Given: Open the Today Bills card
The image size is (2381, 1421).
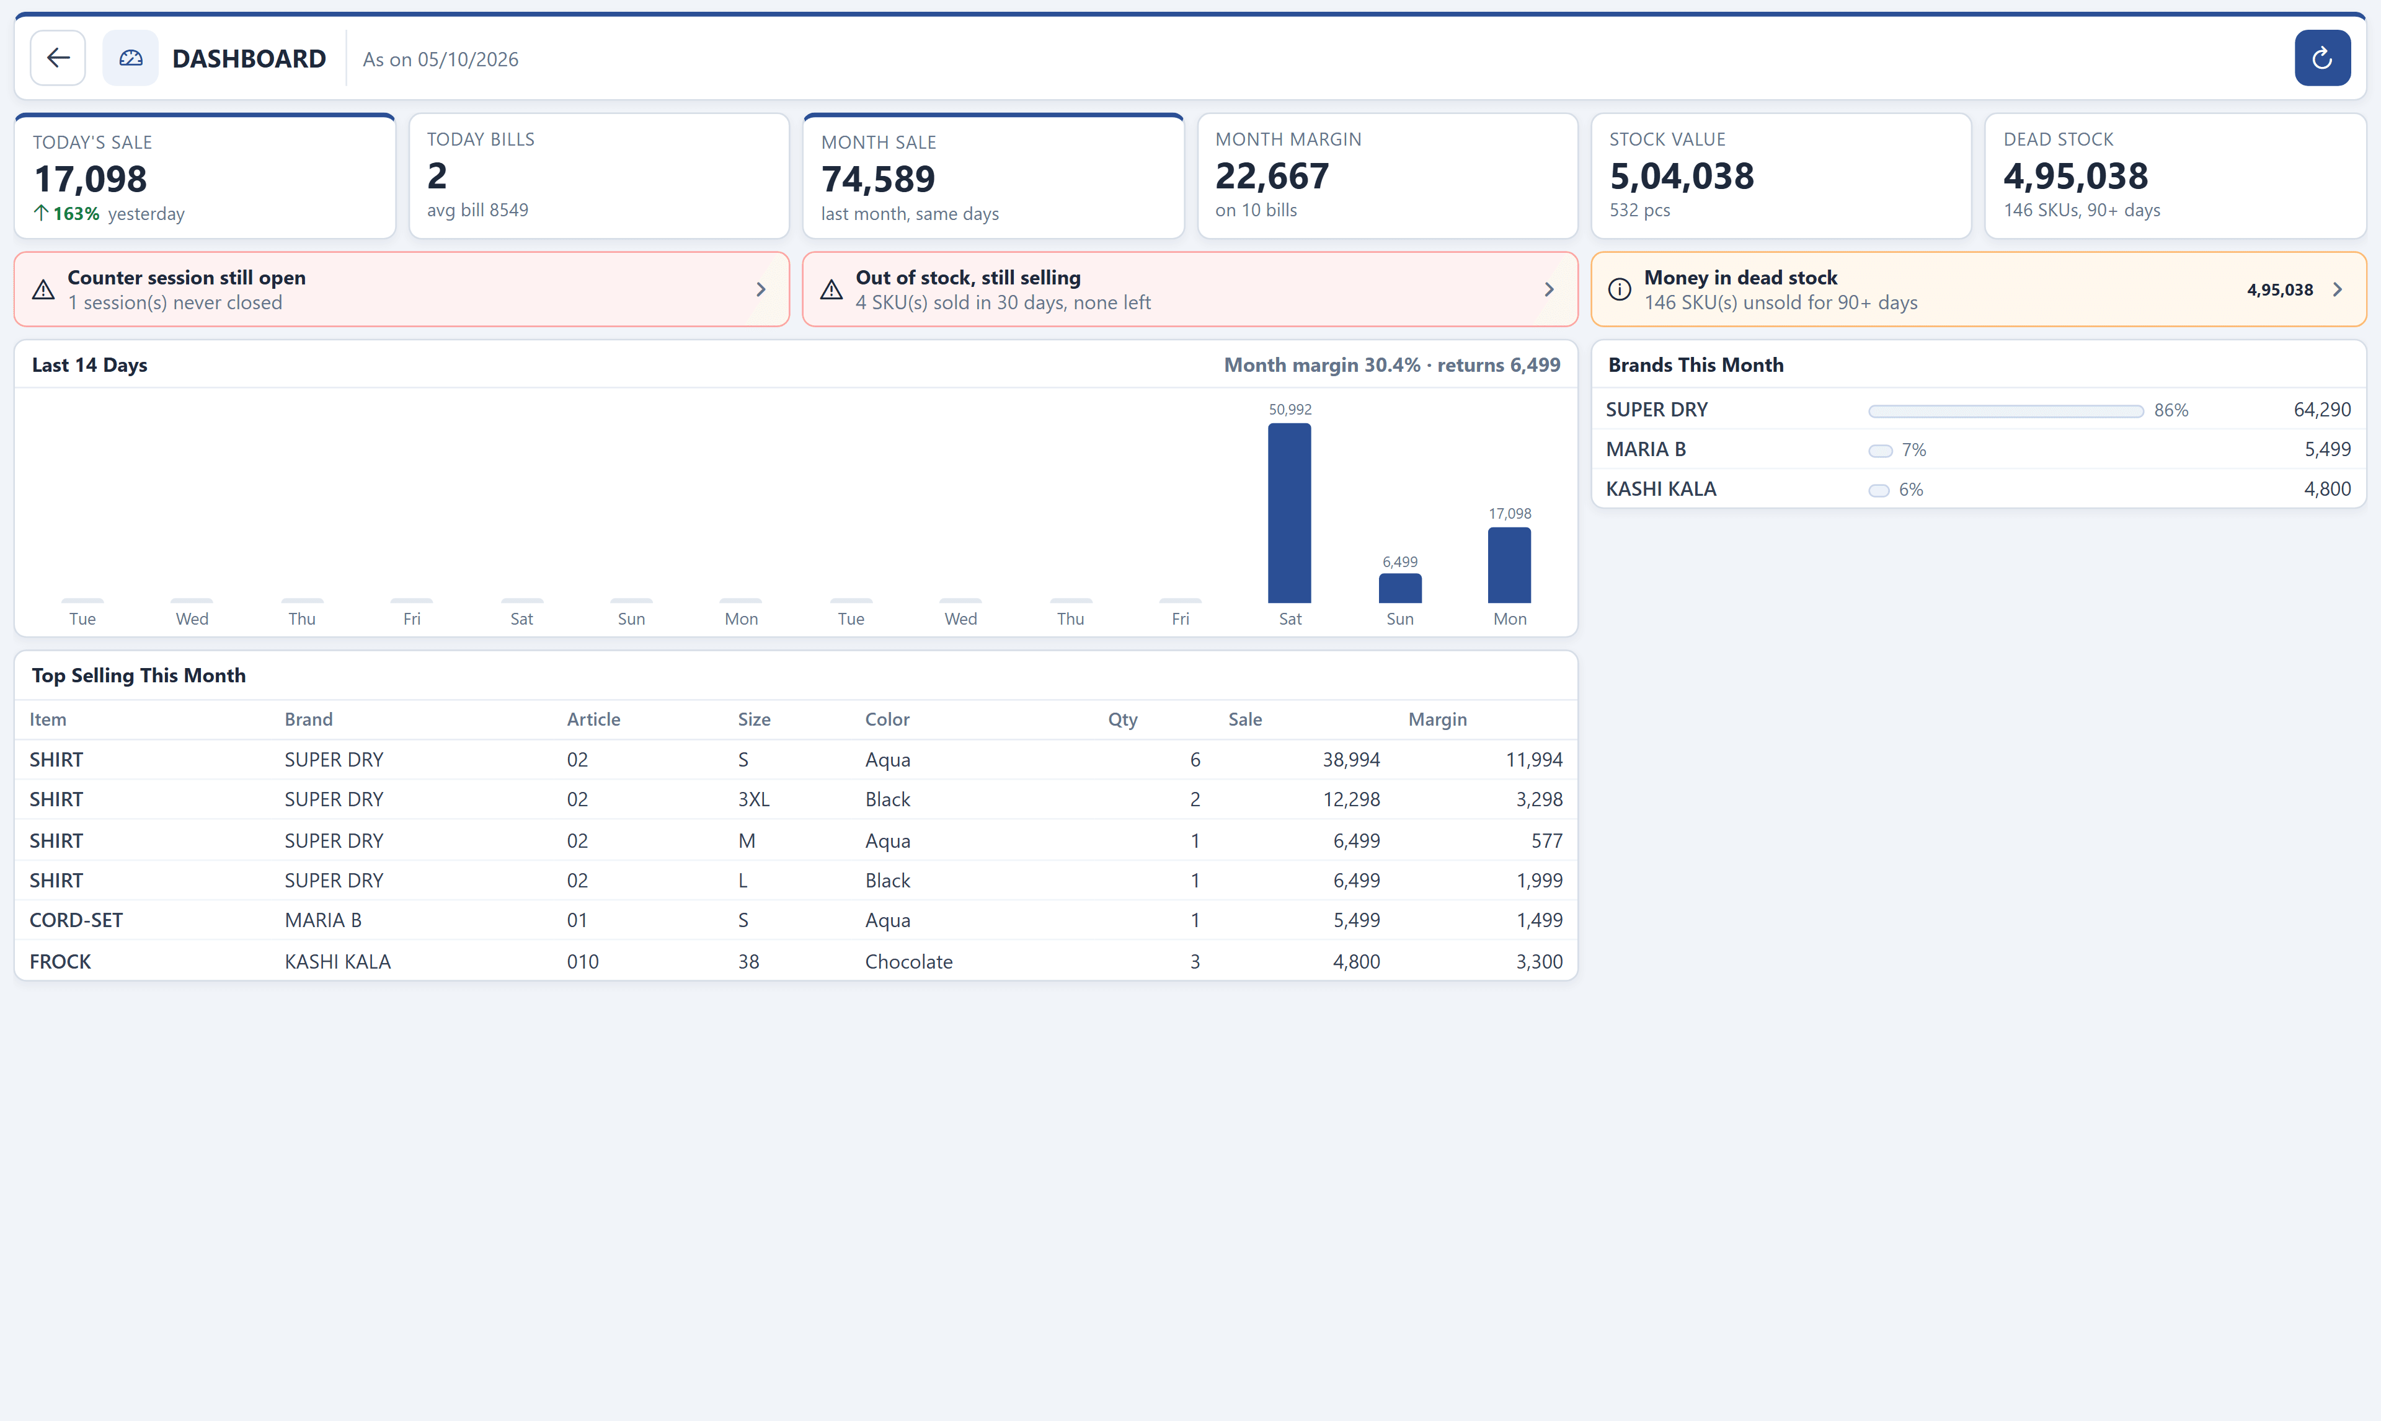Looking at the screenshot, I should [x=598, y=176].
